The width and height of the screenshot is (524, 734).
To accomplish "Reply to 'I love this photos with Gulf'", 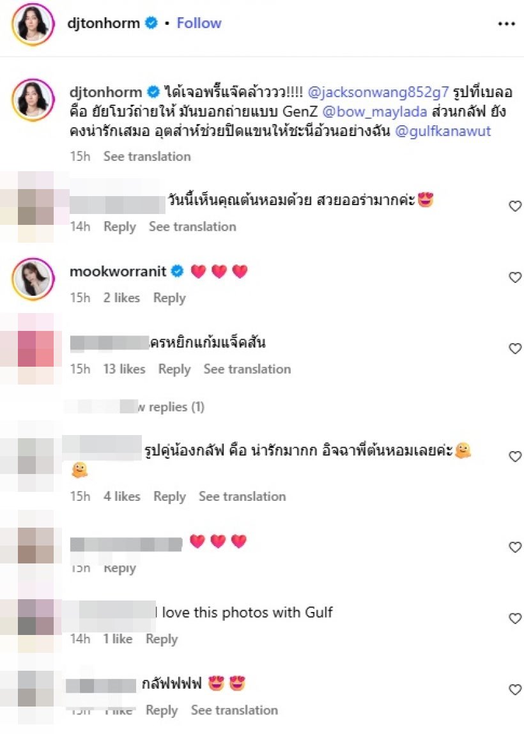I will (x=162, y=639).
